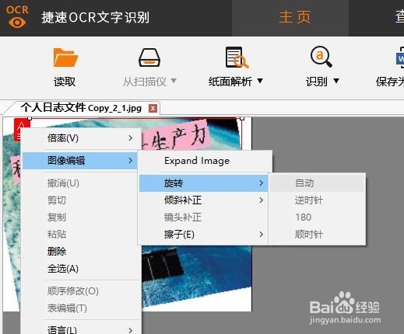Choose 撤消(U) from context menu
The image size is (404, 334).
[x=81, y=183]
